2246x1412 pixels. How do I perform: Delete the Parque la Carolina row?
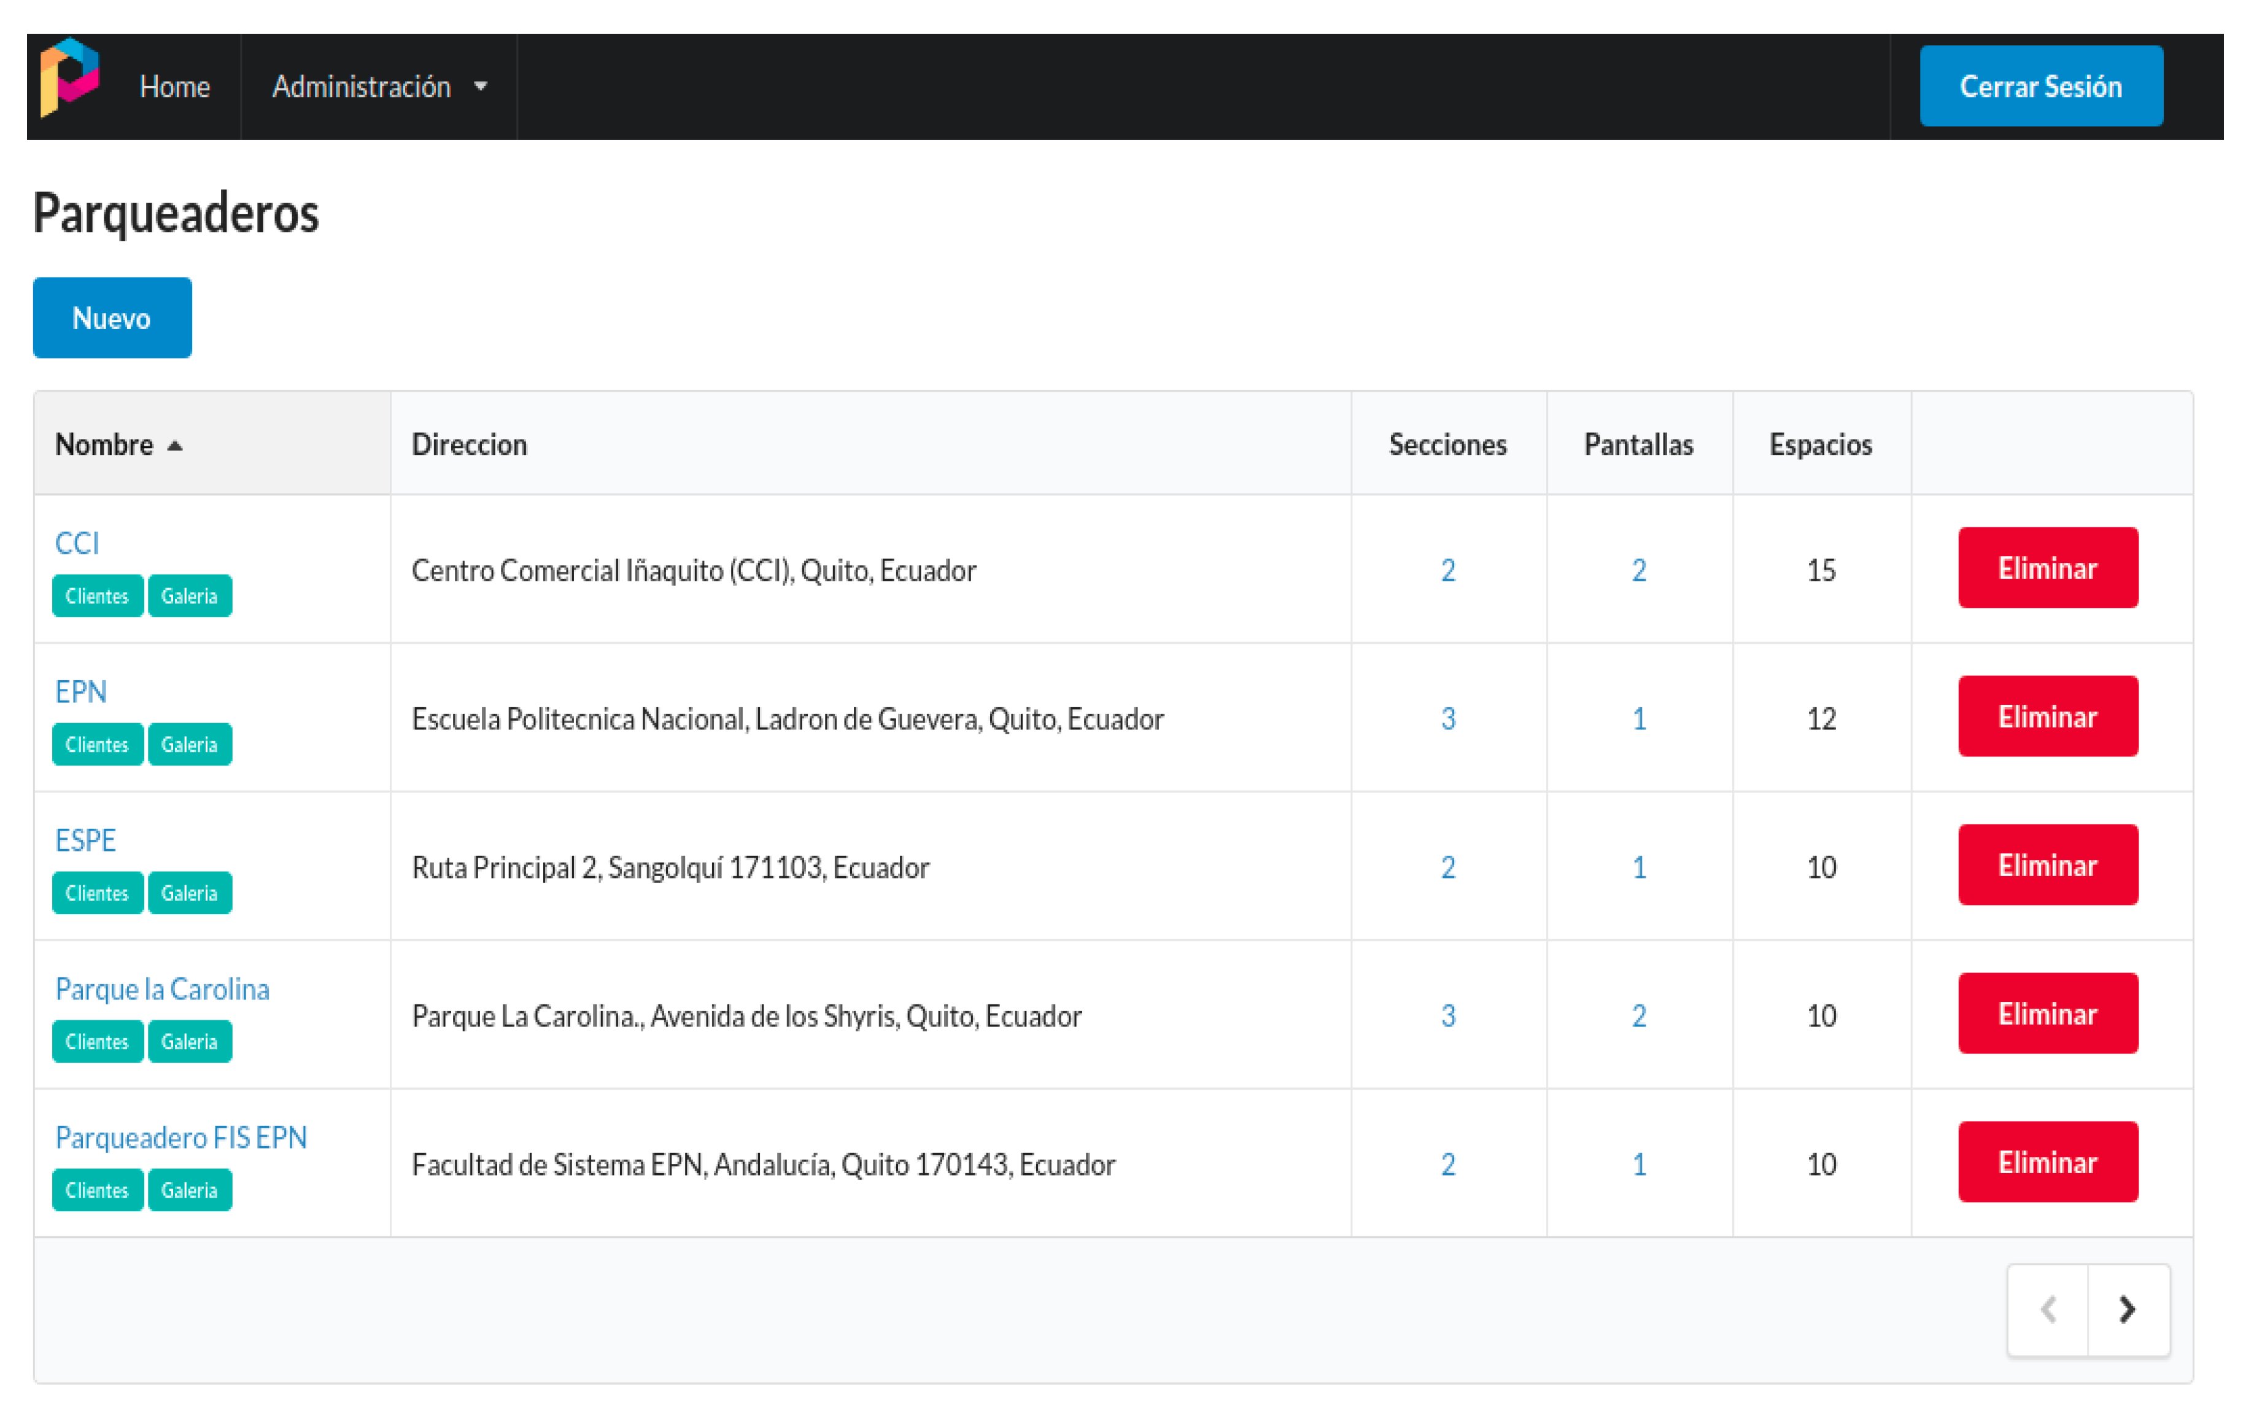(2047, 1014)
